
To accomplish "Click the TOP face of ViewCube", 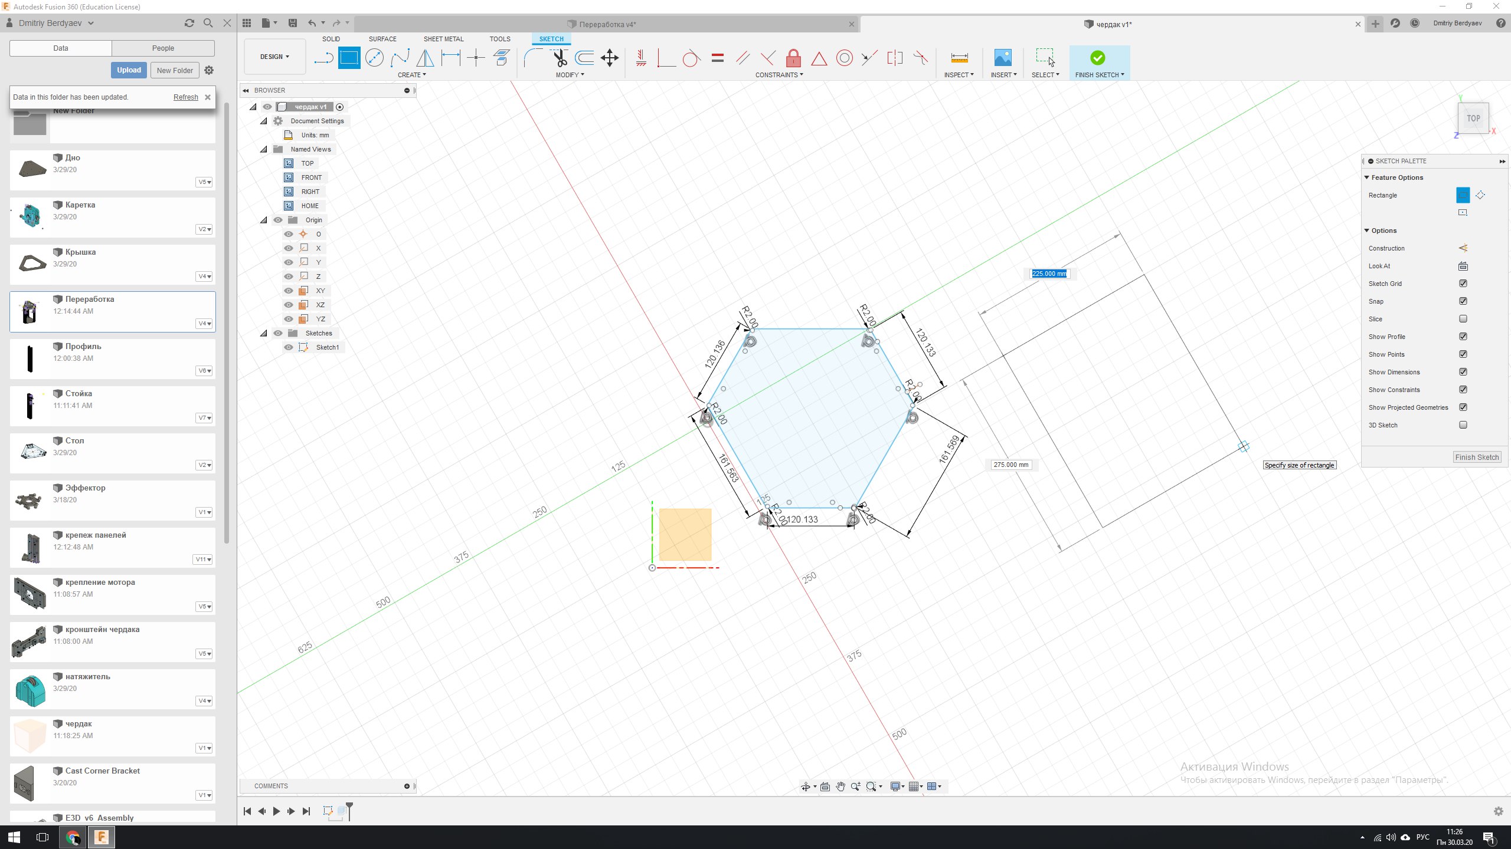I will tap(1473, 118).
